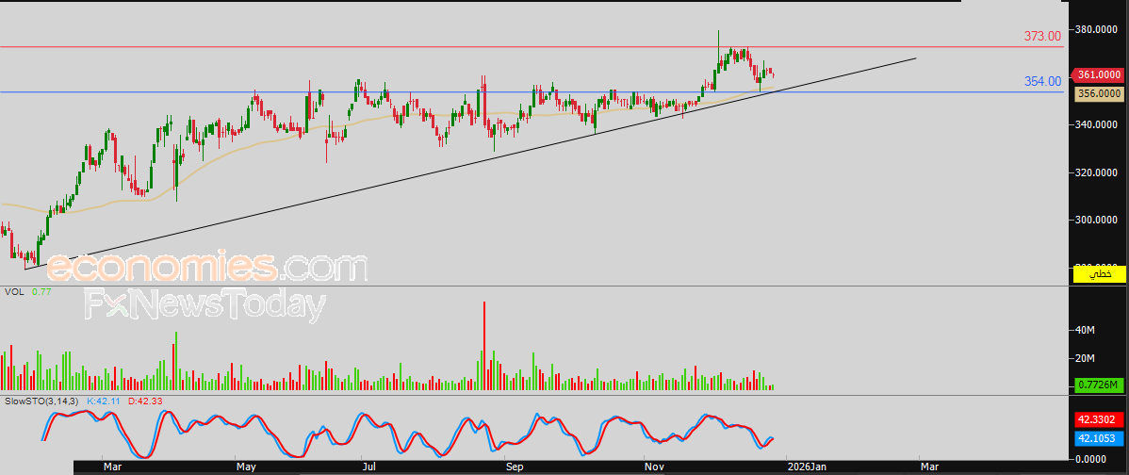Select the red 361.0000 current price tag
Screen dimensions: 1129x475
click(x=1100, y=74)
